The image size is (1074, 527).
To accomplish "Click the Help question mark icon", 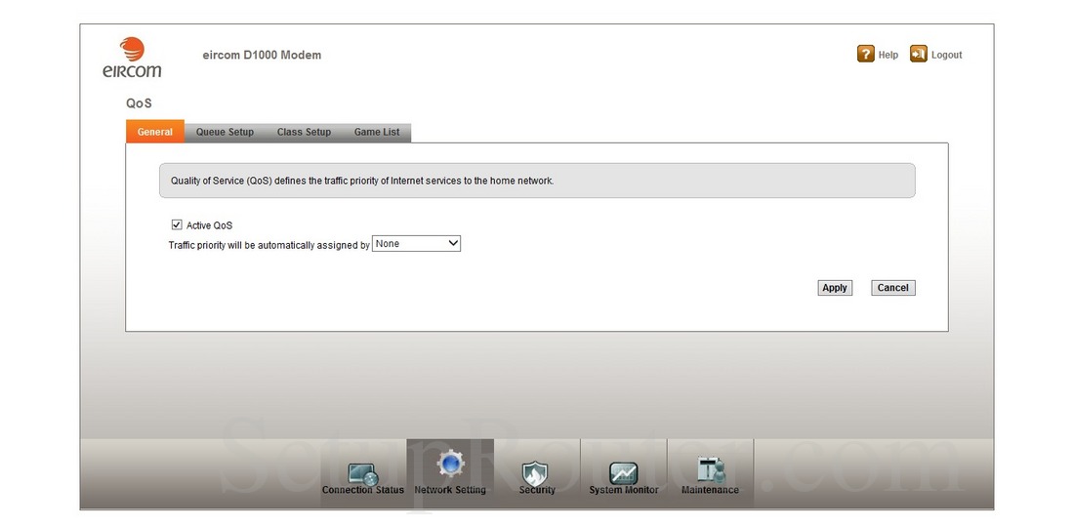I will [x=866, y=54].
